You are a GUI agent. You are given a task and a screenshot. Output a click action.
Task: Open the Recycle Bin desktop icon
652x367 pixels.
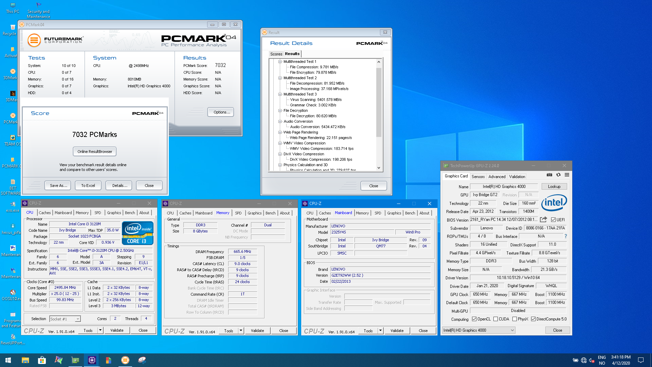click(x=10, y=30)
